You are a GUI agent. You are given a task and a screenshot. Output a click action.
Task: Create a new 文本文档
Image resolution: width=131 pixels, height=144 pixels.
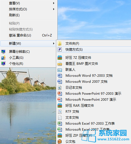pos(94,118)
